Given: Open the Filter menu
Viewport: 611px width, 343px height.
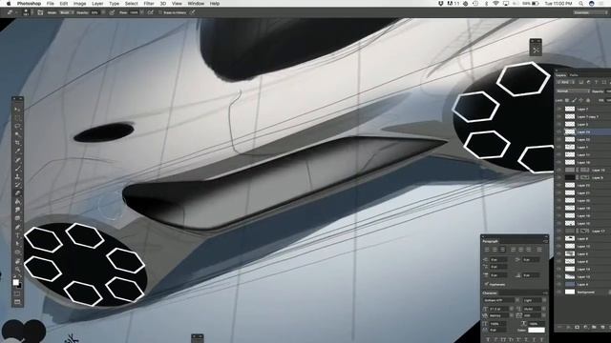Looking at the screenshot, I should pyautogui.click(x=149, y=3).
